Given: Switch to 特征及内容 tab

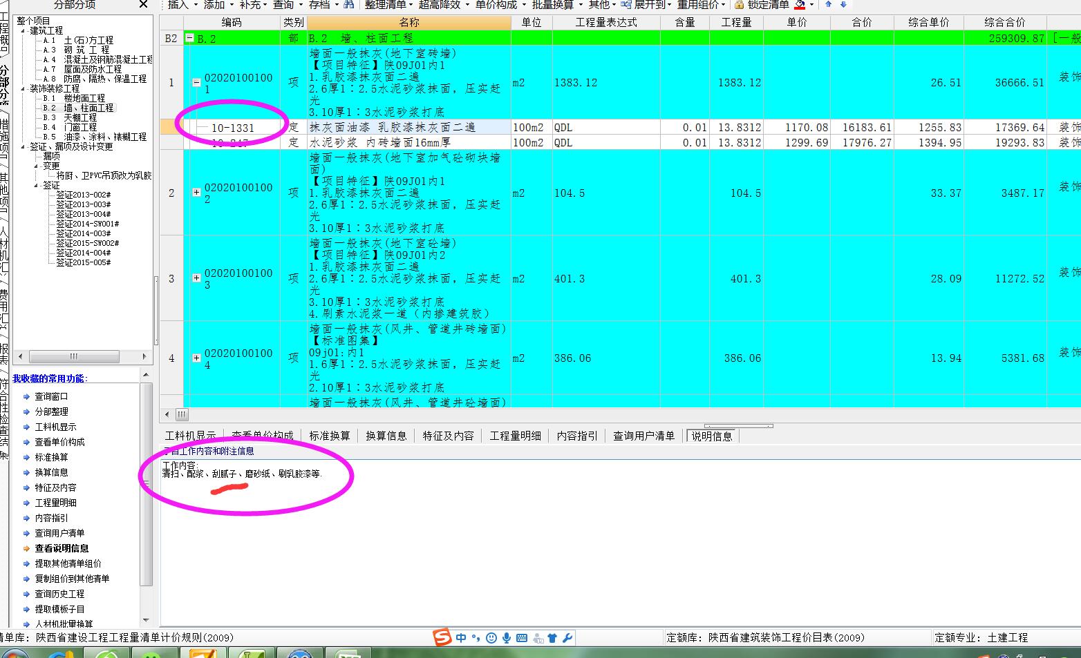Looking at the screenshot, I should [x=448, y=436].
